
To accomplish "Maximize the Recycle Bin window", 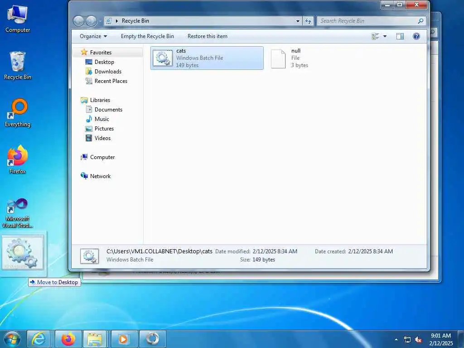I will 400,5.
